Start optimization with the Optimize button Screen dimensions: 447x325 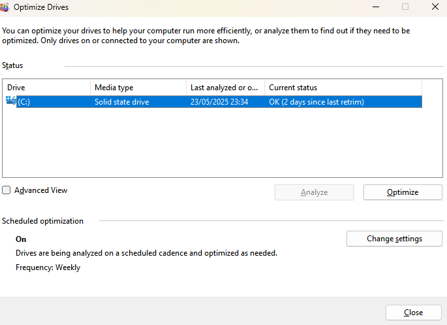click(403, 192)
